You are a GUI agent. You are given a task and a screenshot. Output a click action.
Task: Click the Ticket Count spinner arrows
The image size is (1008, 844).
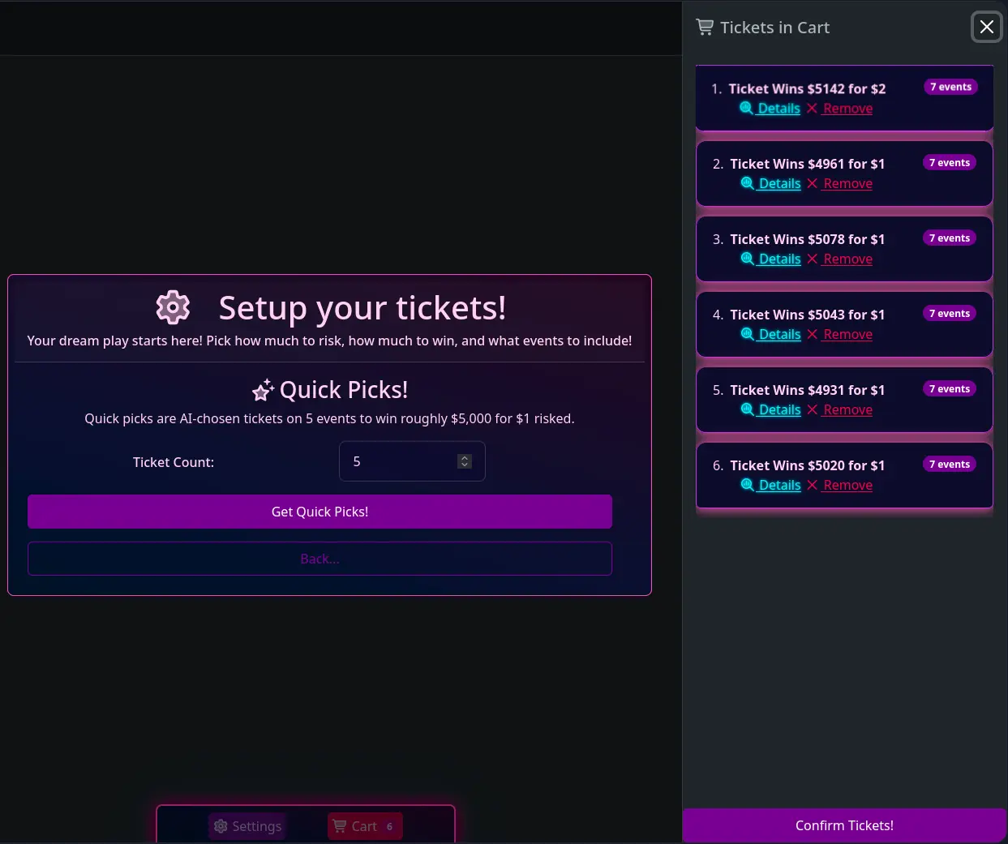[x=465, y=461]
